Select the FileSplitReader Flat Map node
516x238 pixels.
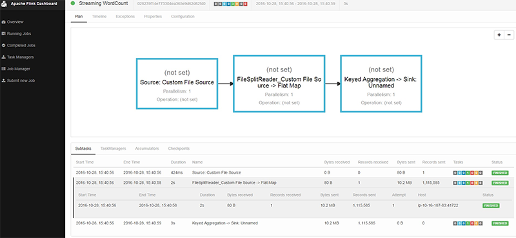[279, 84]
